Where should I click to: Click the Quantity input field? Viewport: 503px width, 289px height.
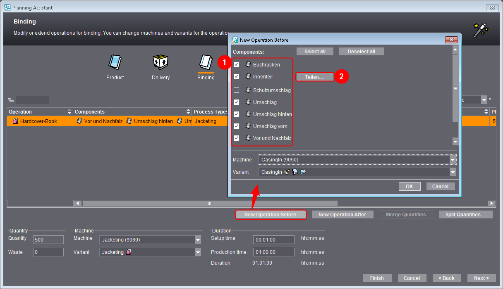[48, 240]
